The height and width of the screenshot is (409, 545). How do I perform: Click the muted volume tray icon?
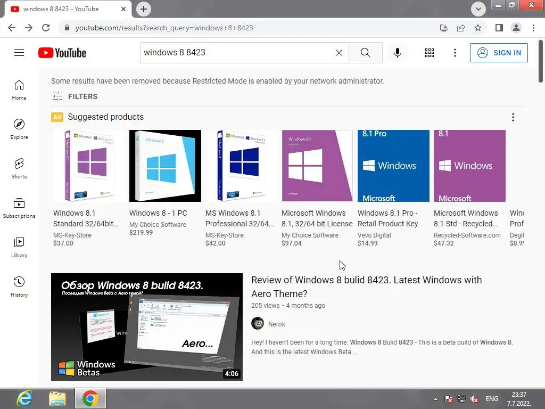tap(474, 399)
